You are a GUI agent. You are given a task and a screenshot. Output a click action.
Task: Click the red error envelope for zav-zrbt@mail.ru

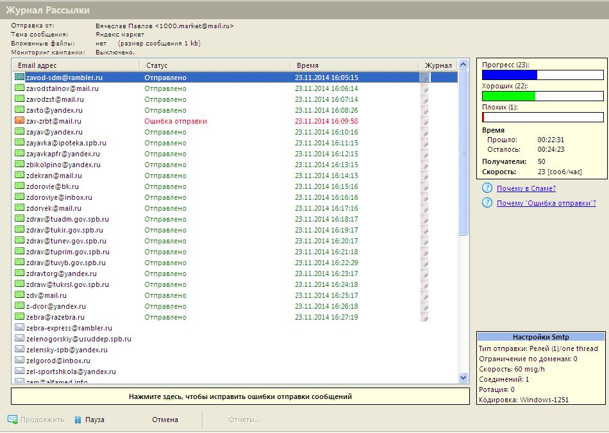click(19, 120)
